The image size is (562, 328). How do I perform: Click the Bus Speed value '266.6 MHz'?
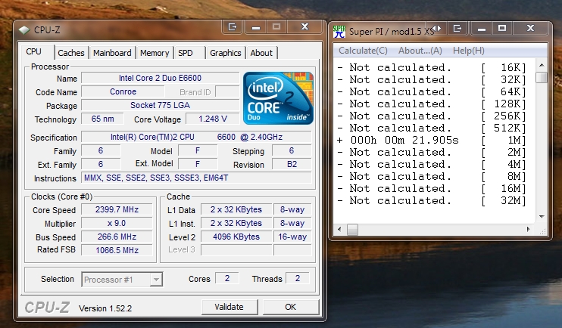tap(117, 237)
